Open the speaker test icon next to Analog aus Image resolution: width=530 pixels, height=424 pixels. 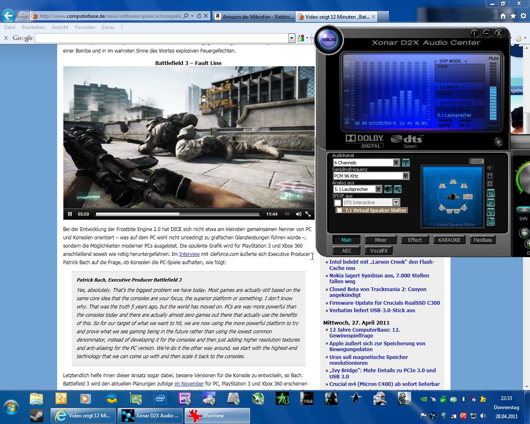[x=388, y=189]
